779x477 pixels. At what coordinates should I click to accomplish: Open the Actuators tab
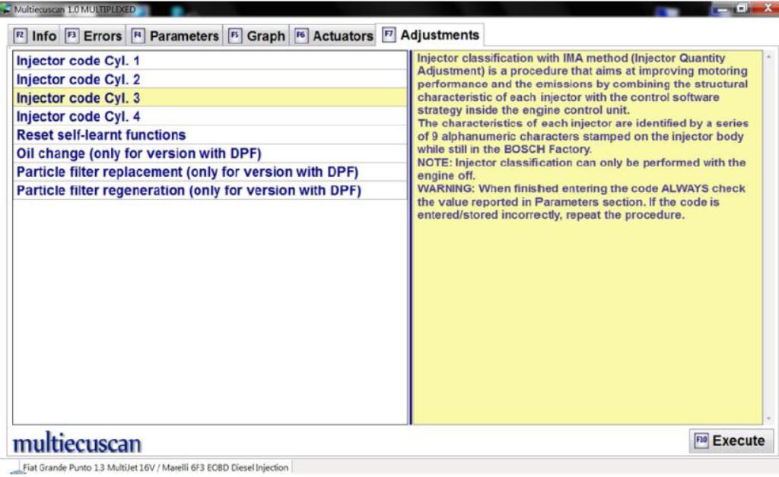[x=333, y=36]
